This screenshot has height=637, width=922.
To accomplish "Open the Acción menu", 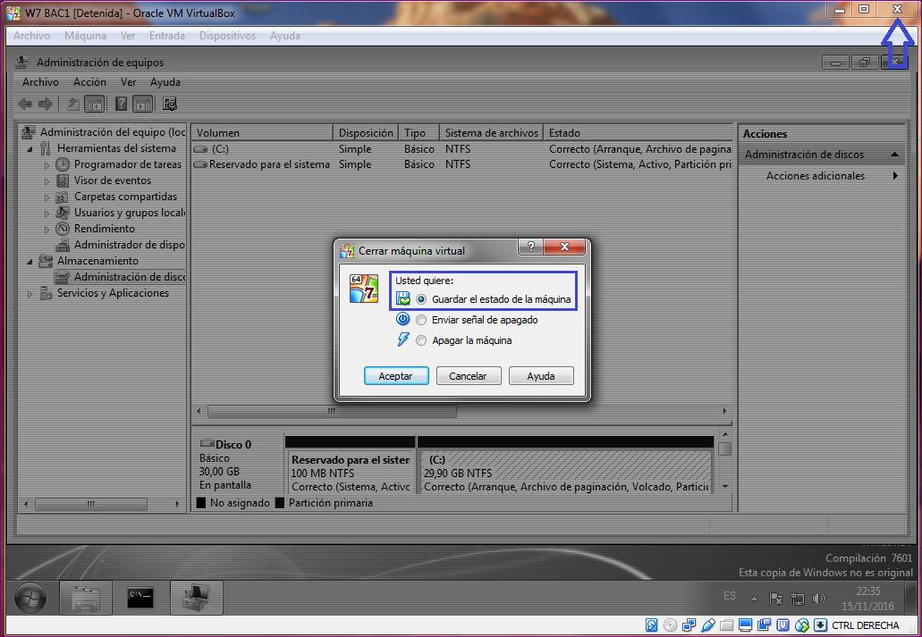I will 89,82.
